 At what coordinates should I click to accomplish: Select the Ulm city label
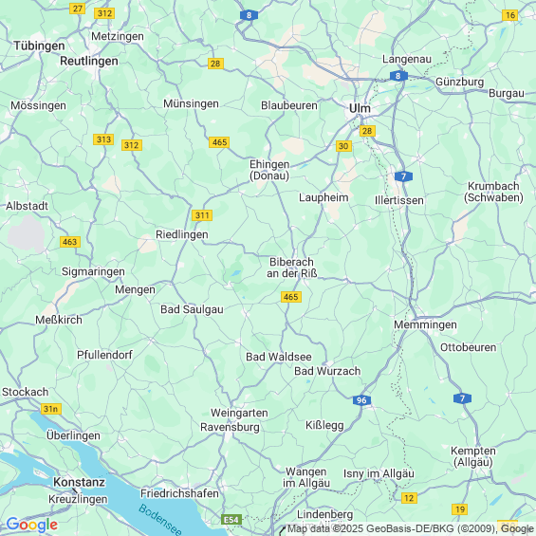click(360, 108)
